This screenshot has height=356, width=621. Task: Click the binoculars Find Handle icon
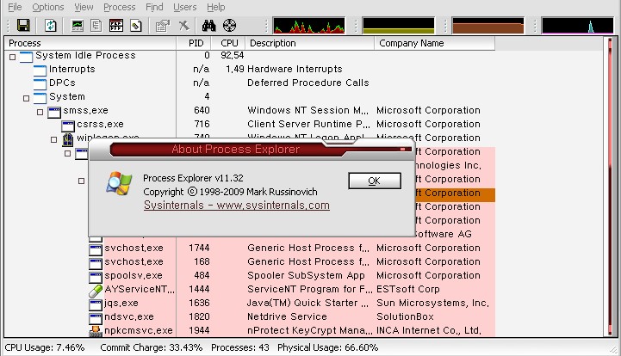[208, 26]
